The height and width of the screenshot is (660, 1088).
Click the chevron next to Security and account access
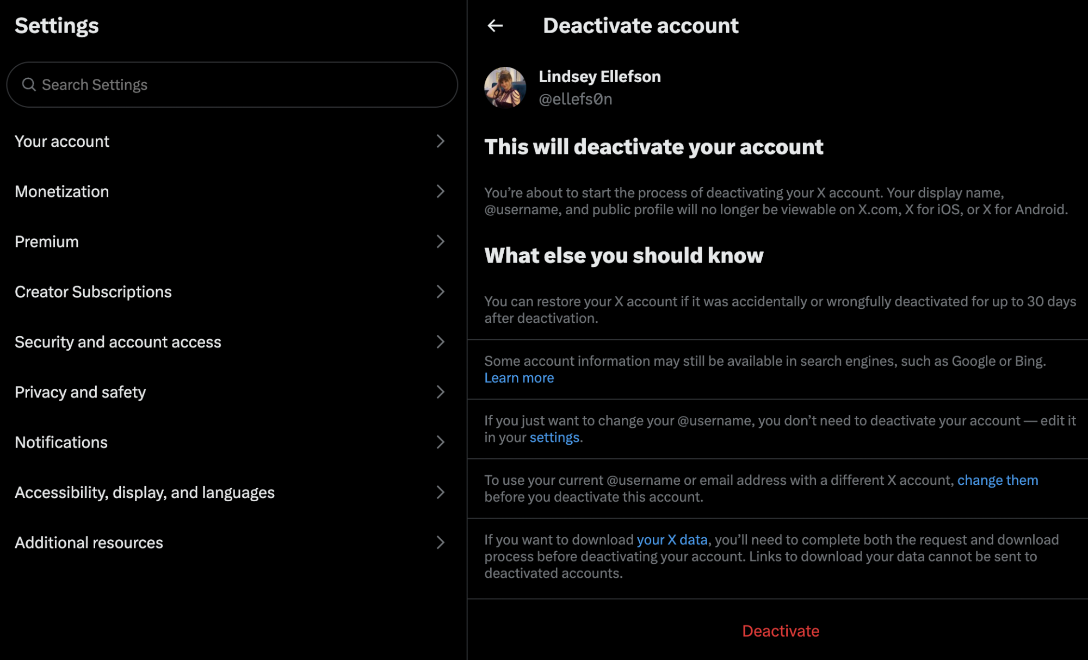coord(441,342)
